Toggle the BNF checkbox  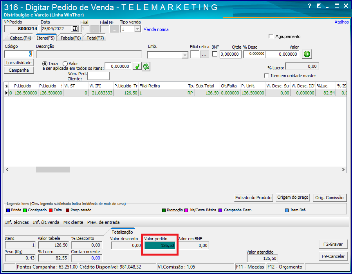(x=215, y=54)
